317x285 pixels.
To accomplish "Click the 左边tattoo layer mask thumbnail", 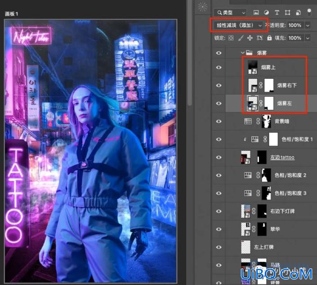I will 262,157.
